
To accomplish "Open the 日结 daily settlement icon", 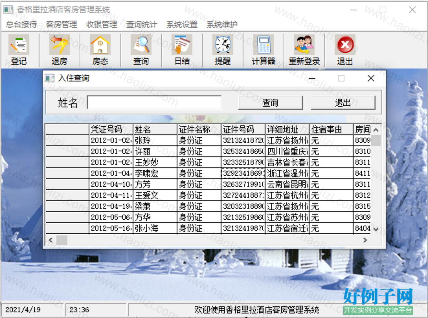I will (182, 50).
